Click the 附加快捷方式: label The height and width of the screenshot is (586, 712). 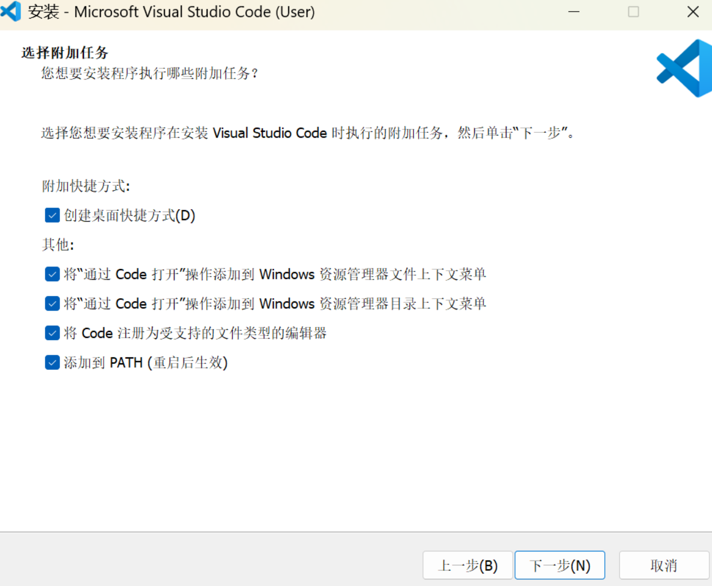point(86,186)
